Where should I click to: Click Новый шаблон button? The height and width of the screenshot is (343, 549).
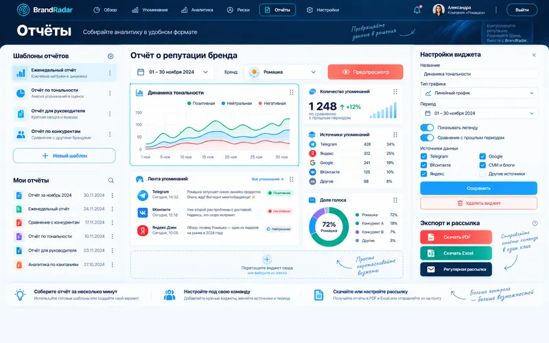64,156
